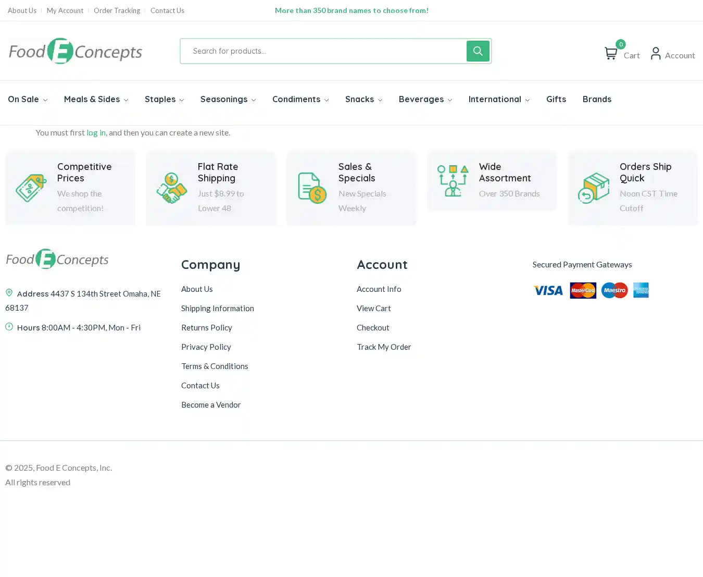Expand the Meals & Sides dropdown

coord(96,100)
